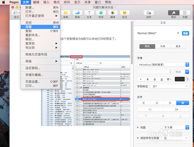Choose 移到... menu item

(x=40, y=39)
